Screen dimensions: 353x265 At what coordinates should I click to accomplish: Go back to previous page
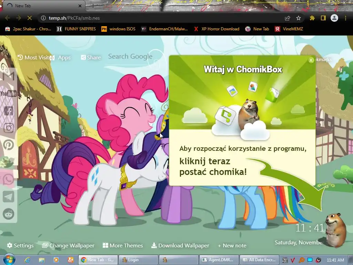click(8, 18)
